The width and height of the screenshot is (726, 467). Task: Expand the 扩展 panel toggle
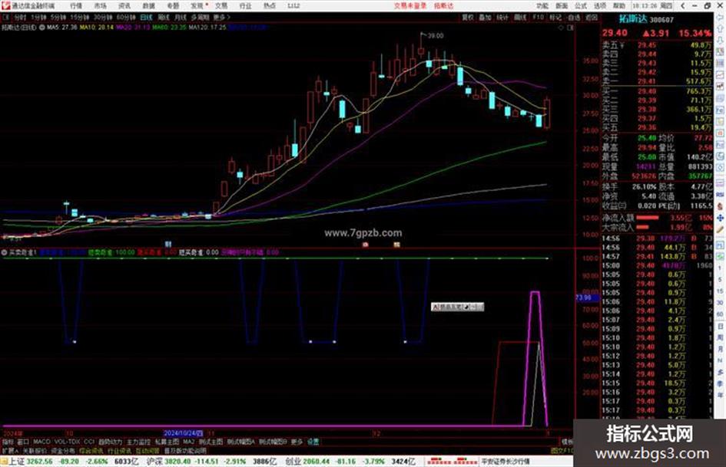(x=10, y=450)
